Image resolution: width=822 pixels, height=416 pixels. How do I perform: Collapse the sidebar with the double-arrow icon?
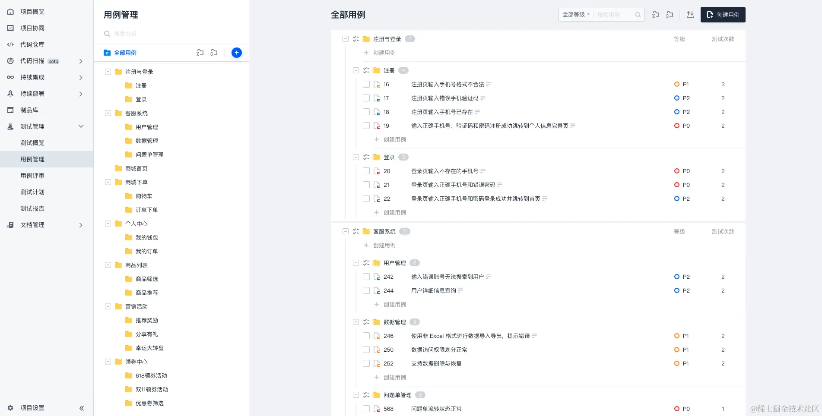[81, 407]
